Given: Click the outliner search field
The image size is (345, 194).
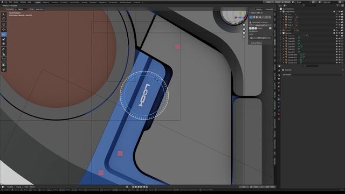Looking at the screenshot, I should [309, 5].
